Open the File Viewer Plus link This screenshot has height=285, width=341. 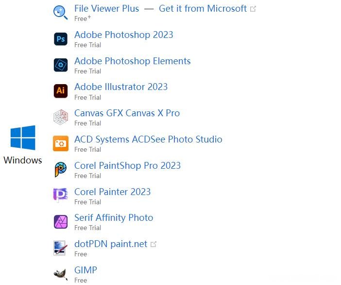[x=106, y=9]
